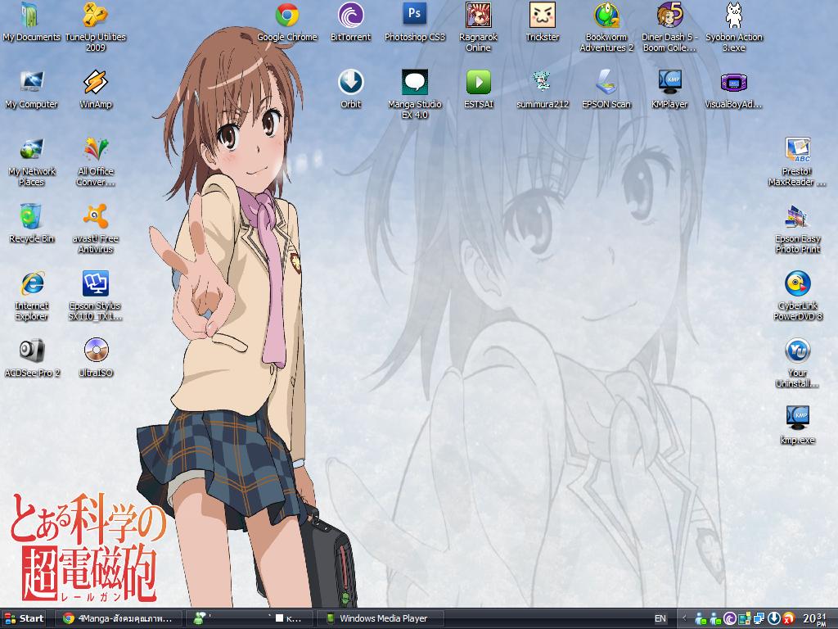Screen dimensions: 838x629
Task: Switch to Windows Media Player taskbar button
Action: (380, 618)
